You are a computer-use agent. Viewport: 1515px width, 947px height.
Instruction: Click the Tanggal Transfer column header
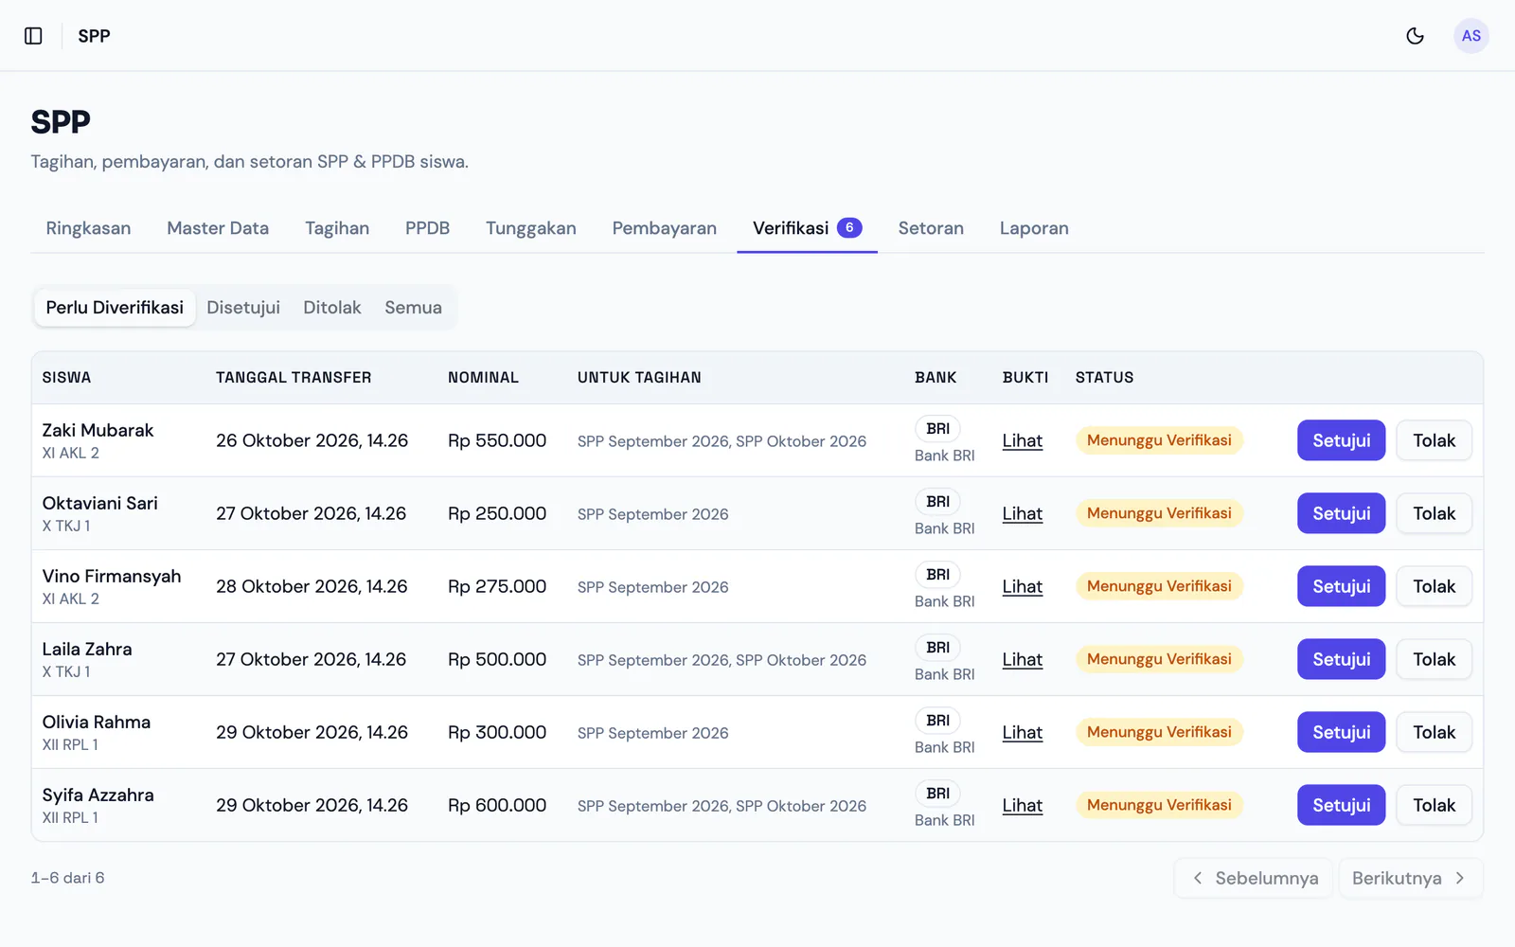click(294, 378)
